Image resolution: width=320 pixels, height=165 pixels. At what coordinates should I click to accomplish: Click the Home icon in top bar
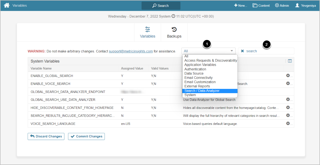pos(7,5)
